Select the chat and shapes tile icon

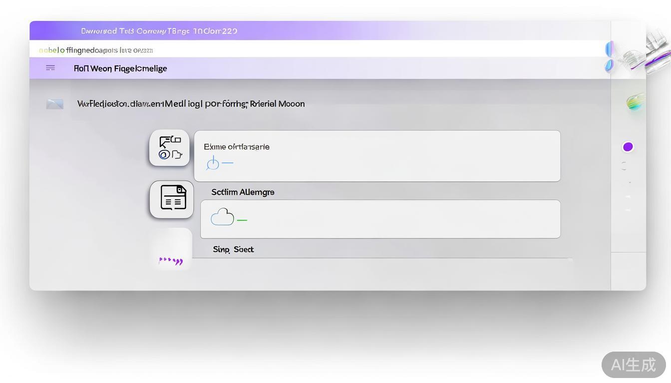[x=169, y=148]
